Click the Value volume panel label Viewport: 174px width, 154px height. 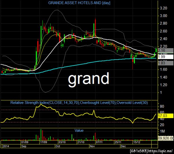79,130
